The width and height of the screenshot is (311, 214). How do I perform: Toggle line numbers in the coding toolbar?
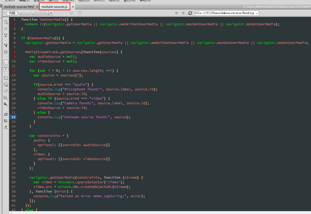6,62
